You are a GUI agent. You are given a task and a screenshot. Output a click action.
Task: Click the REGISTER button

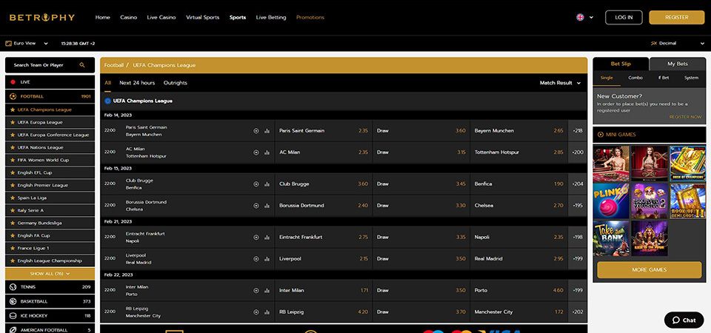(x=676, y=17)
